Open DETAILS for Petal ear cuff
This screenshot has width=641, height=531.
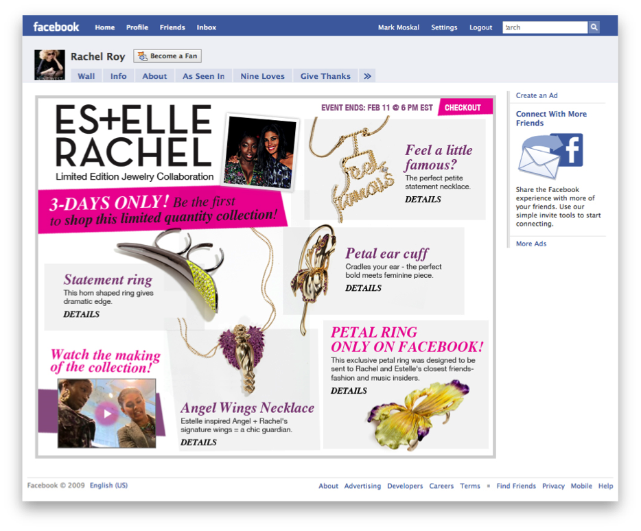tap(364, 288)
